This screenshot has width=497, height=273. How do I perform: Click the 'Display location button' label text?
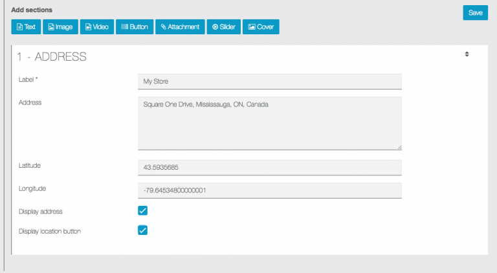(50, 230)
